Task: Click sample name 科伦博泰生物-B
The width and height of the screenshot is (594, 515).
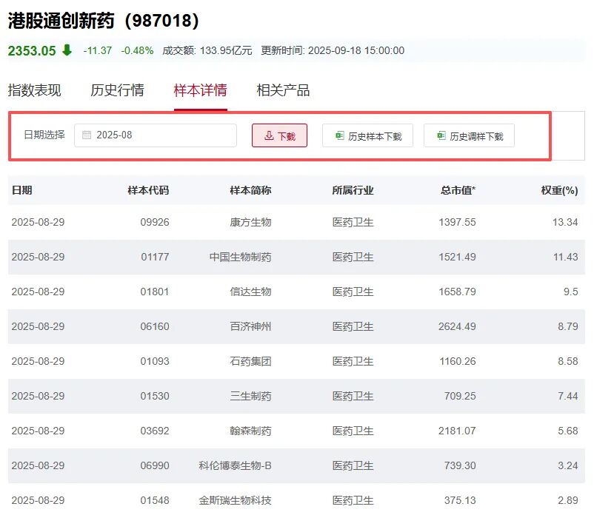Action: pyautogui.click(x=235, y=466)
